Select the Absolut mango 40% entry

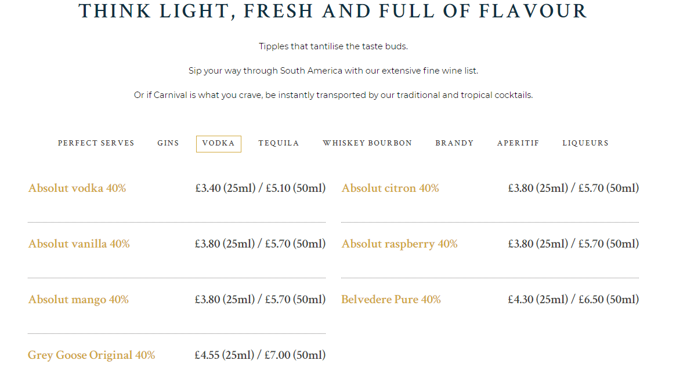point(78,299)
